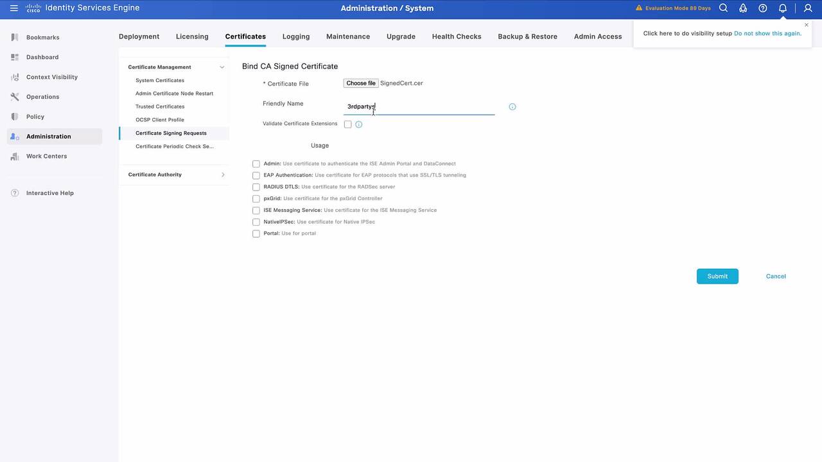Click the Work Centers sidebar icon
This screenshot has height=462, width=822.
pos(15,157)
